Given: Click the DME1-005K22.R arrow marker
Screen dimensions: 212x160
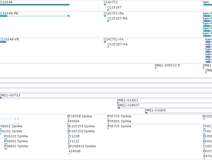Looking at the screenshot, I should [x=155, y=68].
